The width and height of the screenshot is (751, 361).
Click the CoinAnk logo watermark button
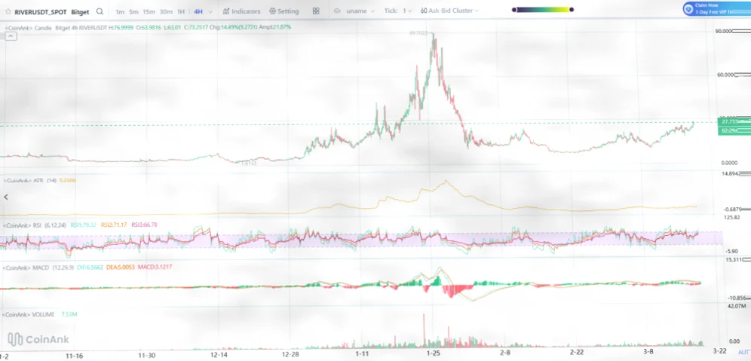coord(38,339)
